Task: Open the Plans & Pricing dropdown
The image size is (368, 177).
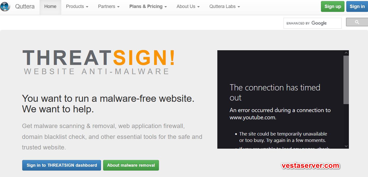Action: [x=148, y=6]
